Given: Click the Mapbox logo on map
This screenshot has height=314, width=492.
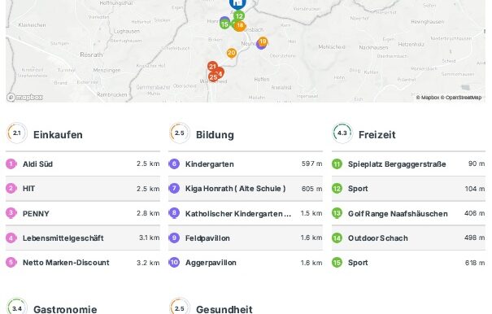Looking at the screenshot, I should pos(24,98).
